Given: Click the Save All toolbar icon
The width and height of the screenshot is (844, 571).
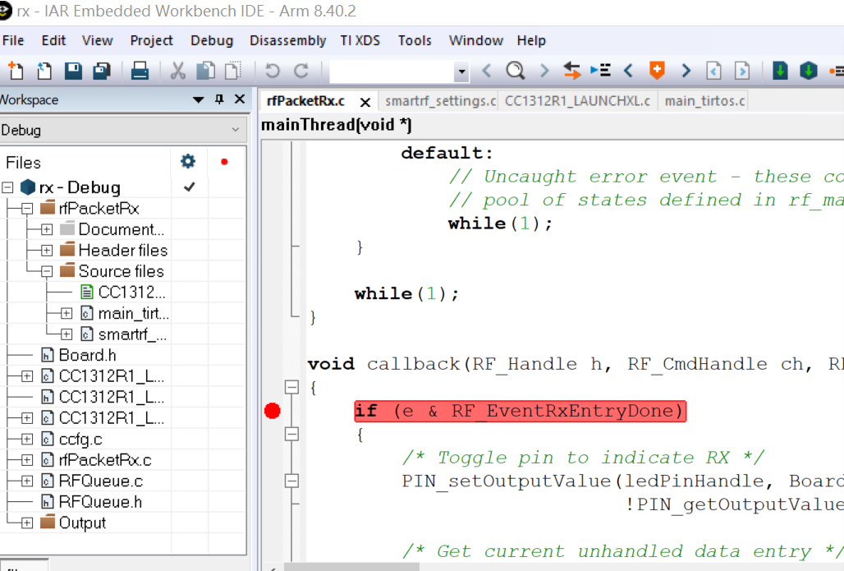Looking at the screenshot, I should pyautogui.click(x=102, y=71).
